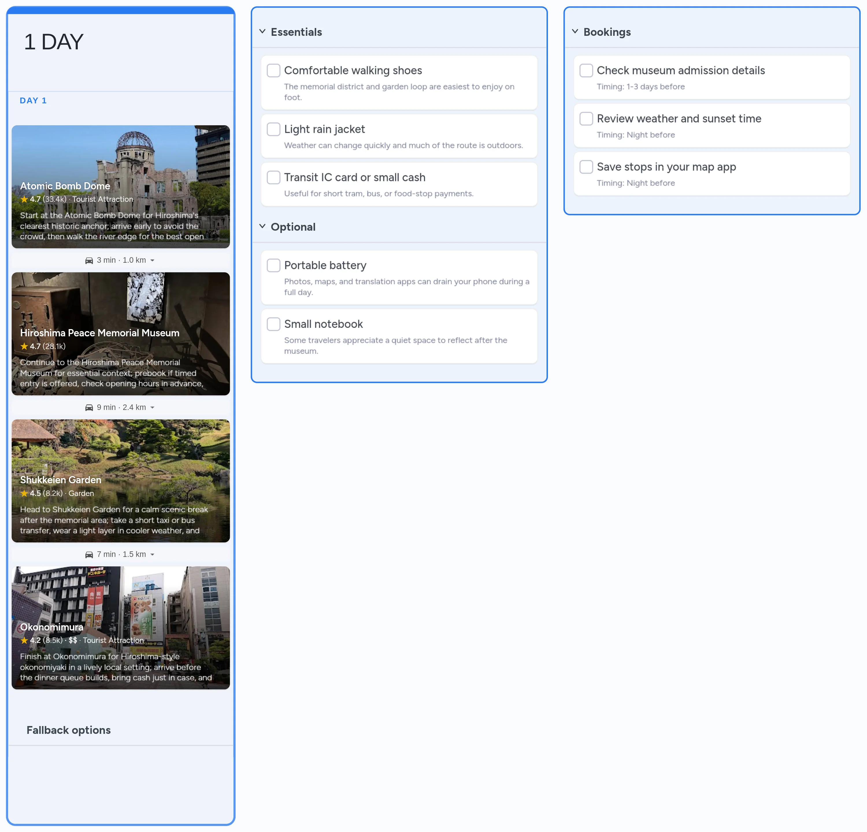The height and width of the screenshot is (832, 867).
Task: Open travel mode dropdown for 9 min route
Action: coord(153,407)
